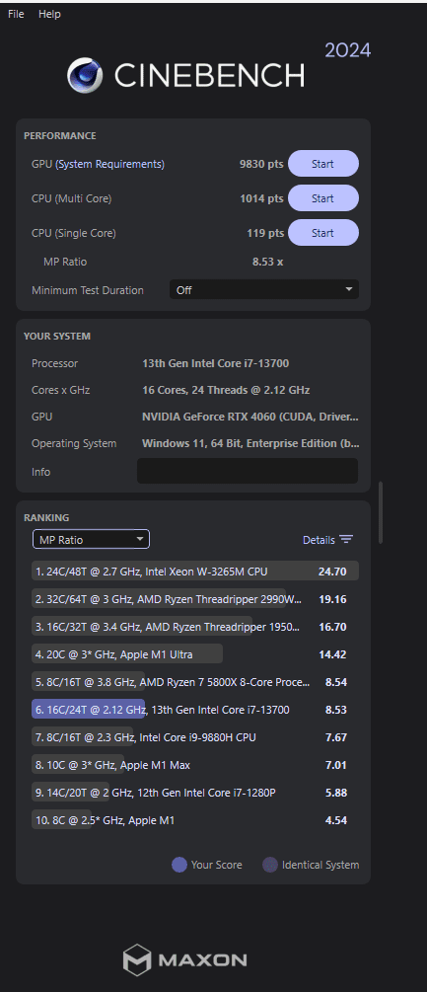Click the Info text input field
This screenshot has width=427, height=992.
tap(248, 472)
